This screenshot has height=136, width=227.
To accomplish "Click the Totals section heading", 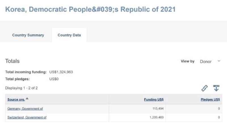I will (12, 61).
